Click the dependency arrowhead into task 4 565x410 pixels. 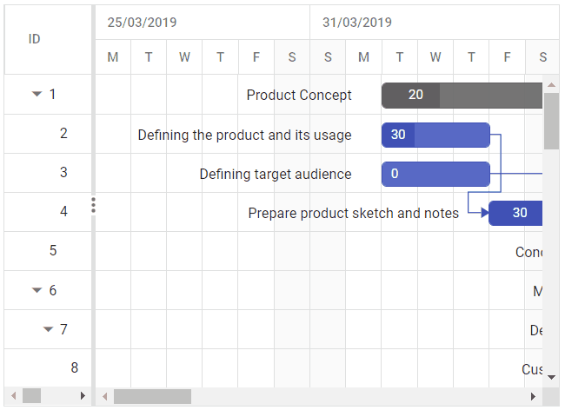point(484,213)
